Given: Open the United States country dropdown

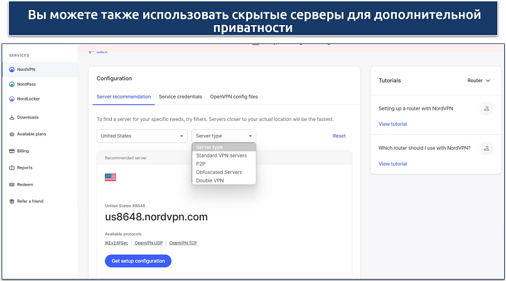Looking at the screenshot, I should (142, 136).
